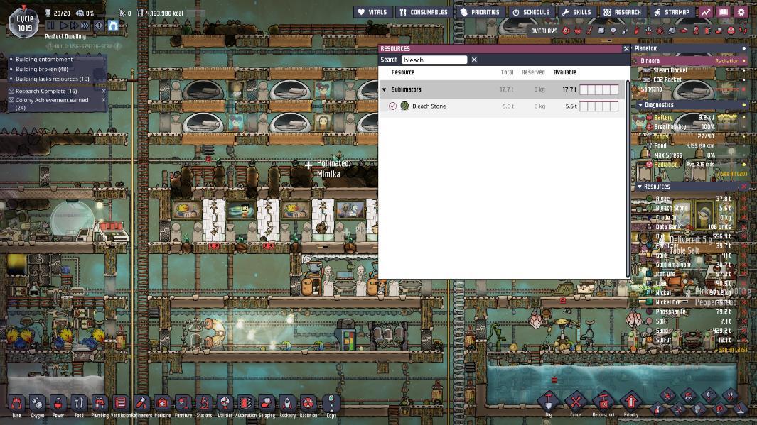Select the Rocketry build category
The height and width of the screenshot is (425, 757).
coord(287,404)
